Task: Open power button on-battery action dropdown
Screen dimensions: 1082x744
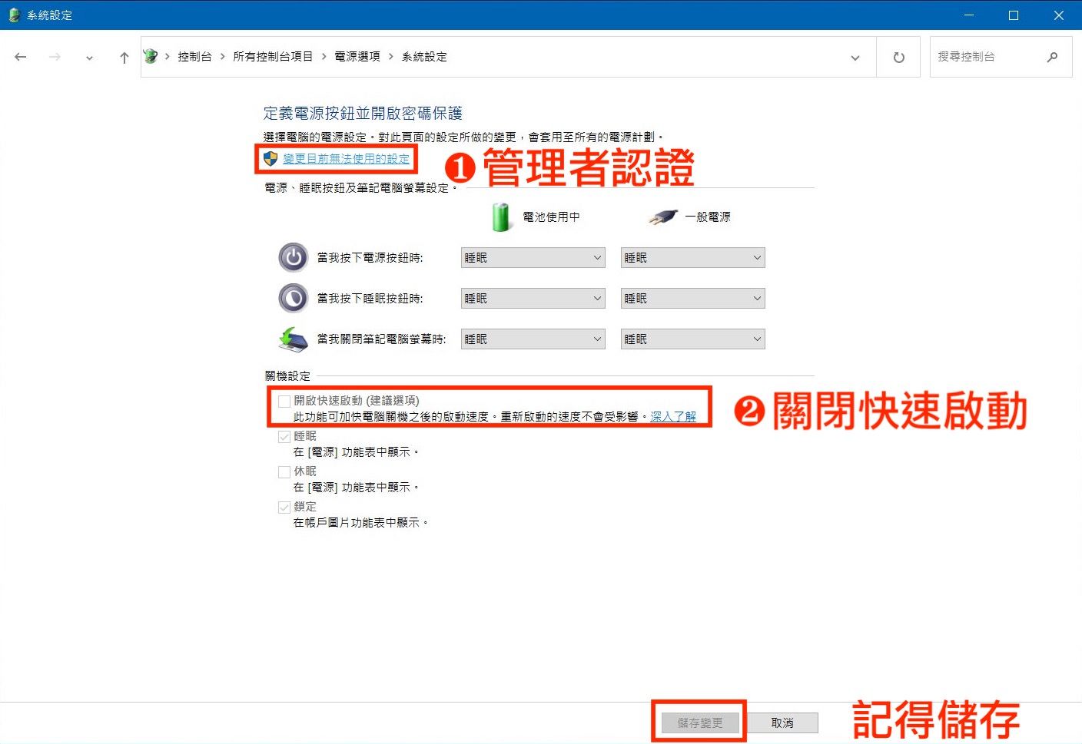Action: coord(533,258)
